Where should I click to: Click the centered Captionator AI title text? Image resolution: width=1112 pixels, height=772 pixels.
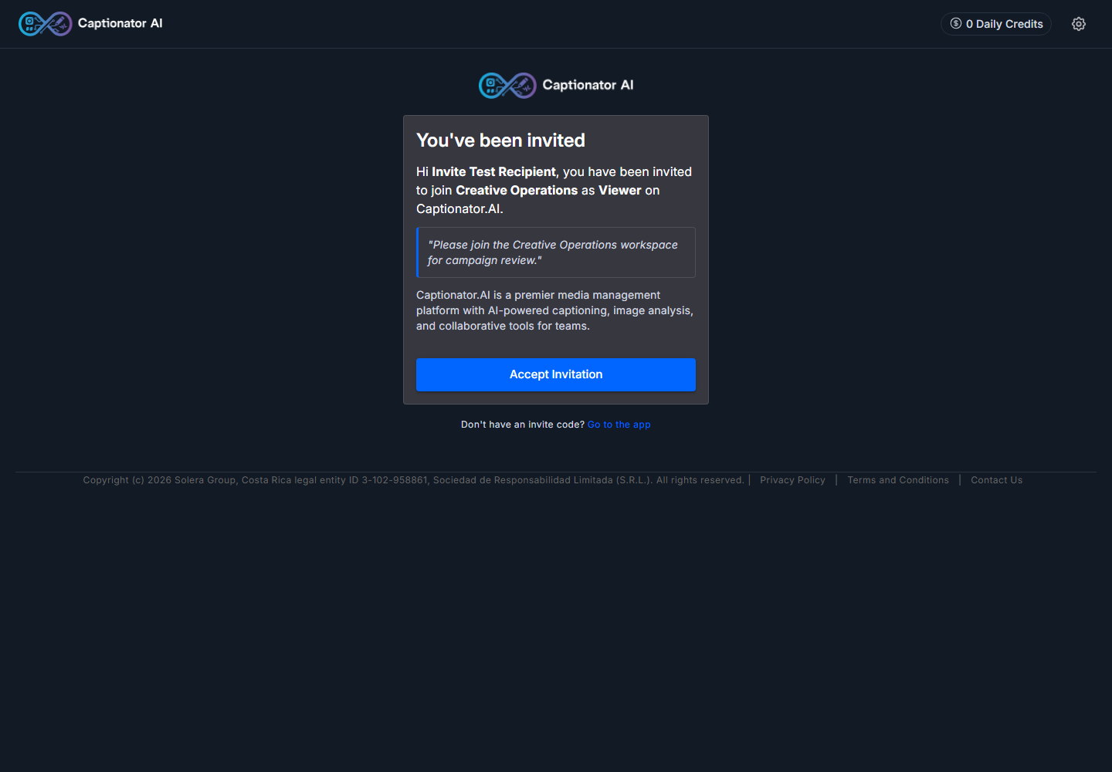[x=588, y=85]
